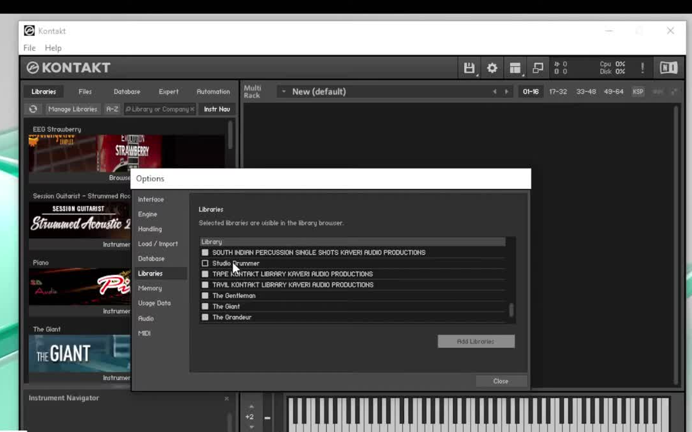The width and height of the screenshot is (692, 432).
Task: Click the keyboard minus button
Action: (x=267, y=418)
